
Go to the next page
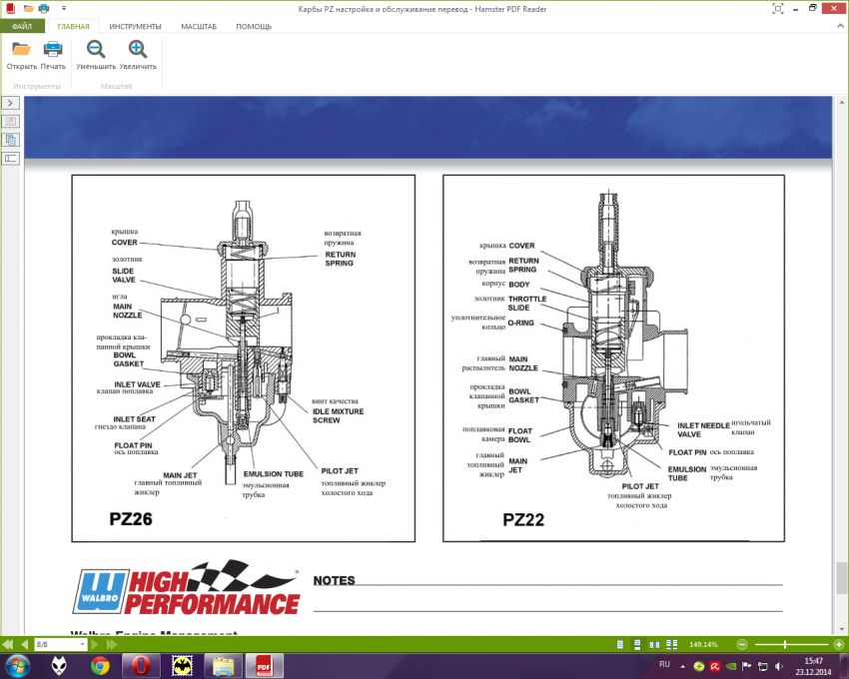click(x=94, y=644)
